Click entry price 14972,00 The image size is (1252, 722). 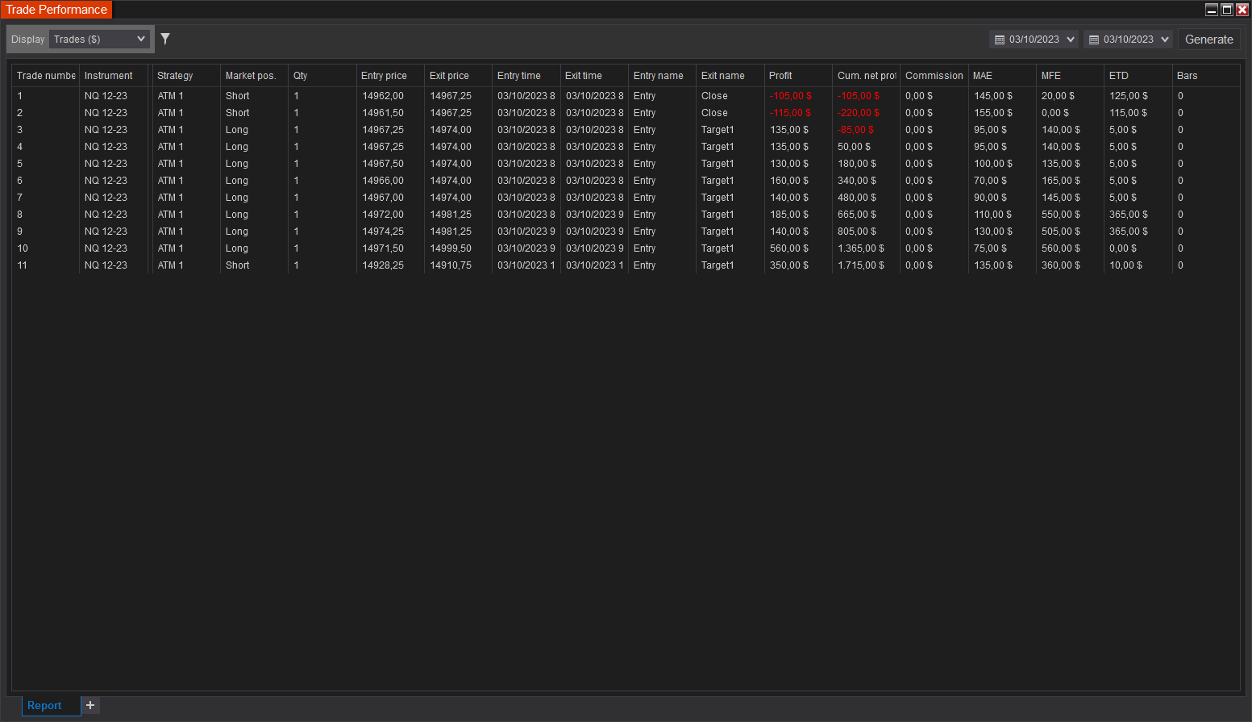[x=383, y=215]
